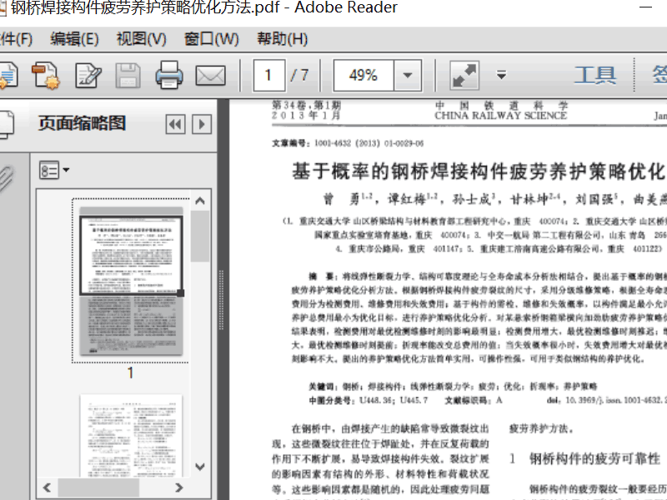The image size is (667, 500).
Task: Select page 1 thumbnail
Action: pyautogui.click(x=131, y=281)
